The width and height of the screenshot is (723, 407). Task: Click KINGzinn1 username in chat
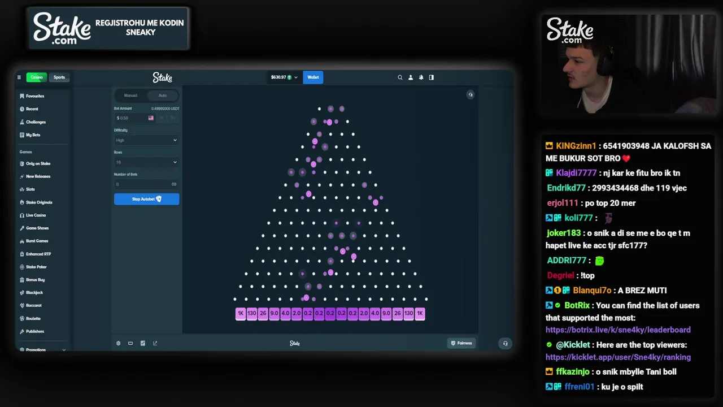point(576,146)
